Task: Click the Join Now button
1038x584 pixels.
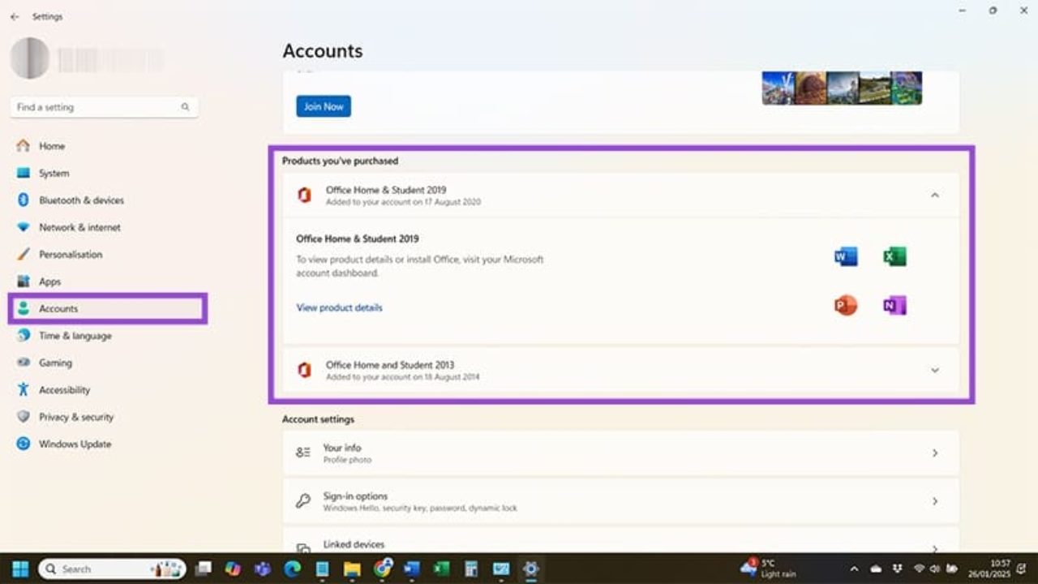Action: (x=324, y=106)
